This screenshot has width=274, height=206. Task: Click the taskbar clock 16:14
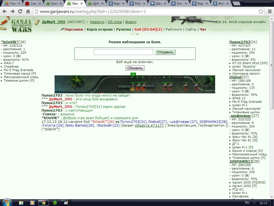[263, 203]
